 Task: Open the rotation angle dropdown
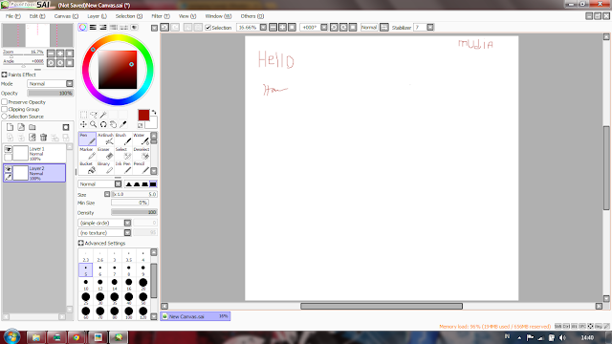point(324,28)
